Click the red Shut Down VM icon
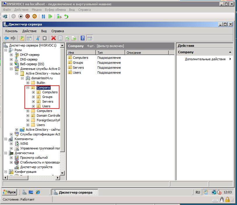This screenshot has width=237, height=205. click(x=27, y=16)
